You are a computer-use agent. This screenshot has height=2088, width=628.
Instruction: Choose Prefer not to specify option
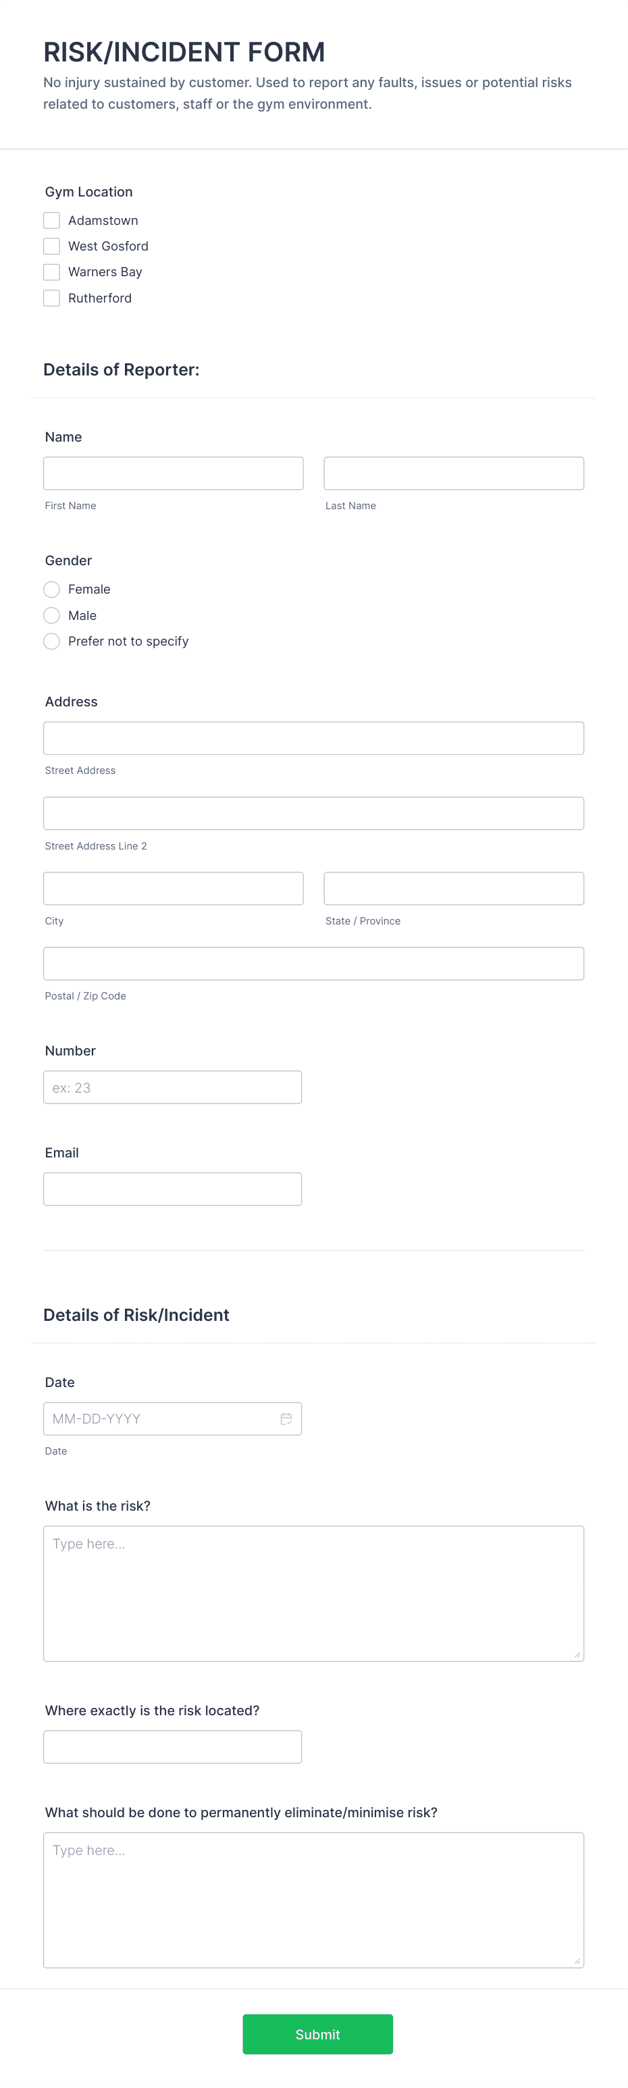pyautogui.click(x=51, y=641)
